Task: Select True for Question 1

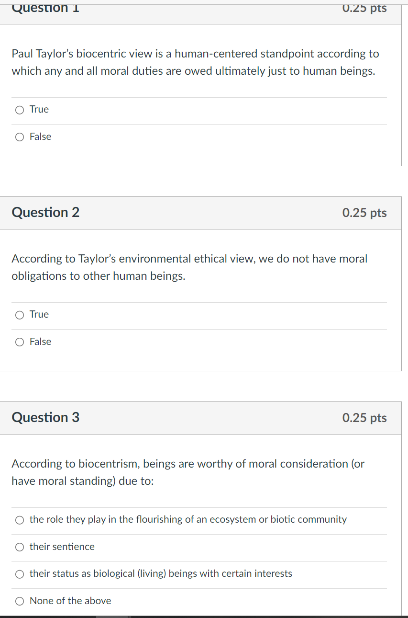Action: (x=19, y=110)
